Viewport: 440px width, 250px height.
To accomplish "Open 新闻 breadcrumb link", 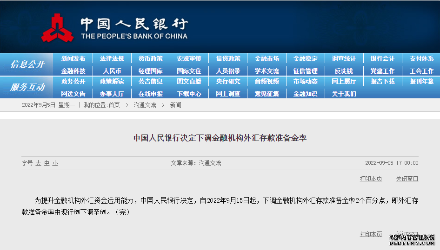I will pyautogui.click(x=176, y=105).
